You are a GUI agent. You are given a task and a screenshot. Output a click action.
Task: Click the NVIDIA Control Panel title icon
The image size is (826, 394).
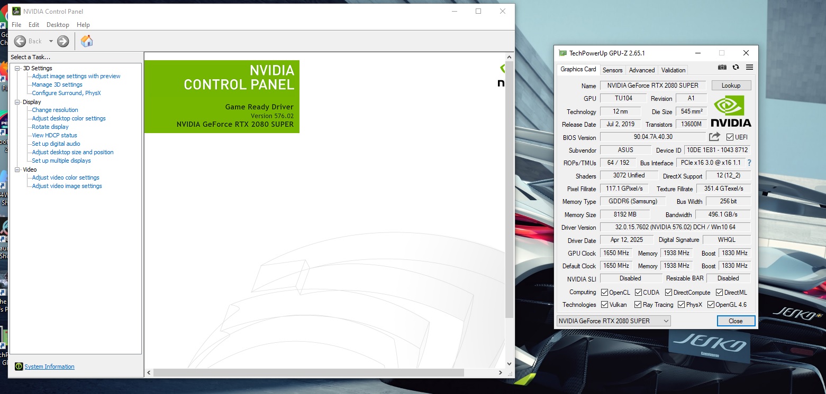tap(16, 11)
